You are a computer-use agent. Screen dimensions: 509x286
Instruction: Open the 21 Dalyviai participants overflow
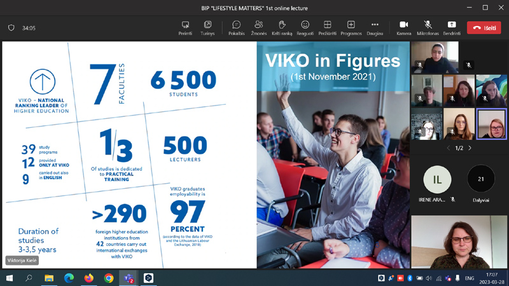481,179
